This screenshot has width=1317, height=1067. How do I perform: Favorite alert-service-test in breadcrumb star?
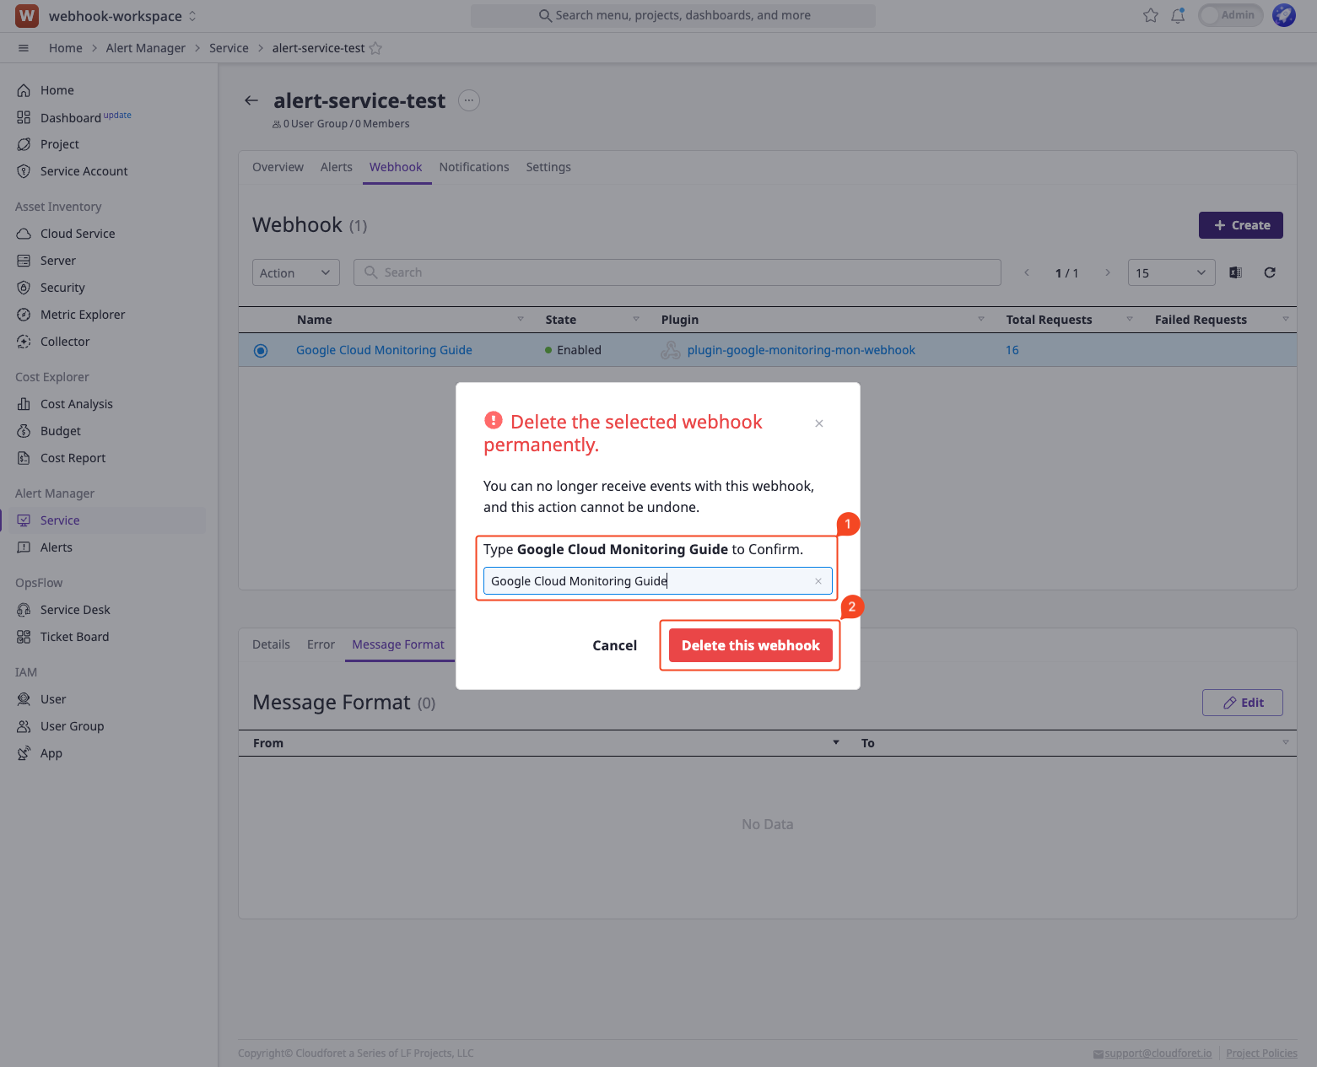pos(376,48)
